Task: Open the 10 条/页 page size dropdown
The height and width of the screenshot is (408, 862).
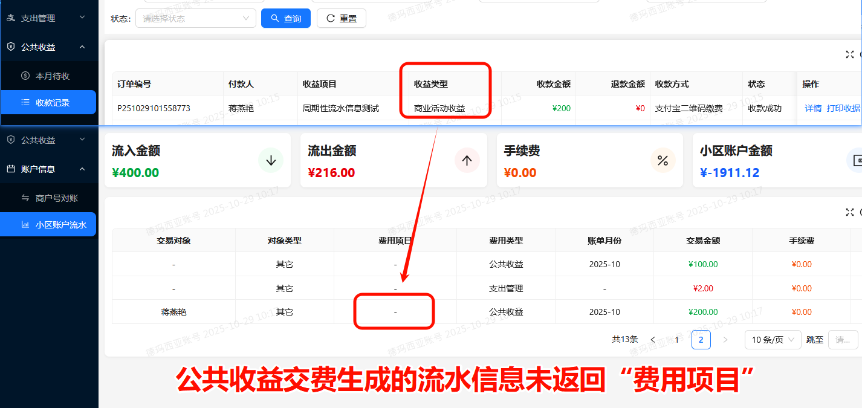Action: click(x=773, y=340)
